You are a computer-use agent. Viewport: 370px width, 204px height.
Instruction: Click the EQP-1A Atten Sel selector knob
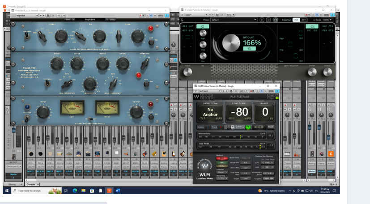pos(145,64)
